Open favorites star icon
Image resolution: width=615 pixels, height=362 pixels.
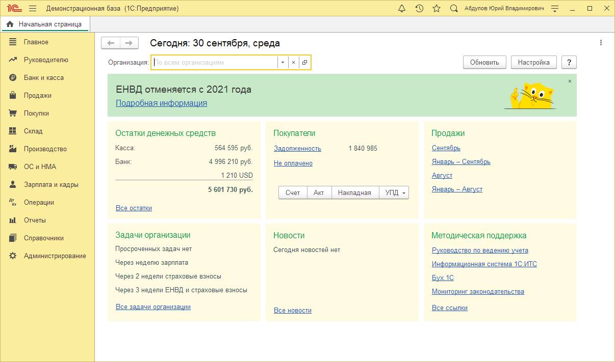click(x=437, y=9)
